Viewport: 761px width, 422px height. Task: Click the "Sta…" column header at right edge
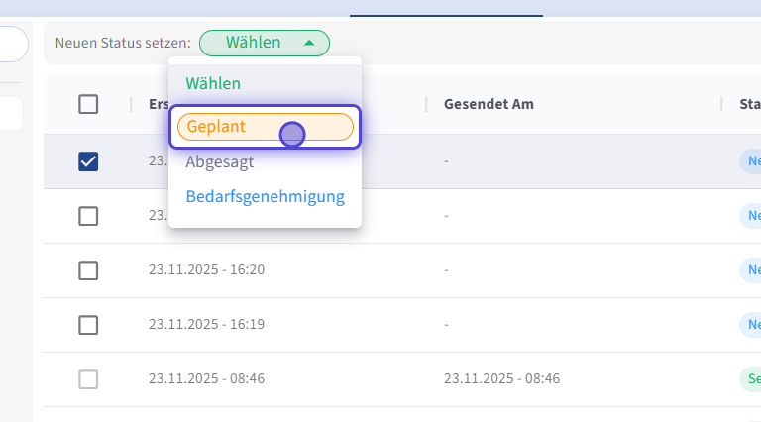pyautogui.click(x=750, y=104)
